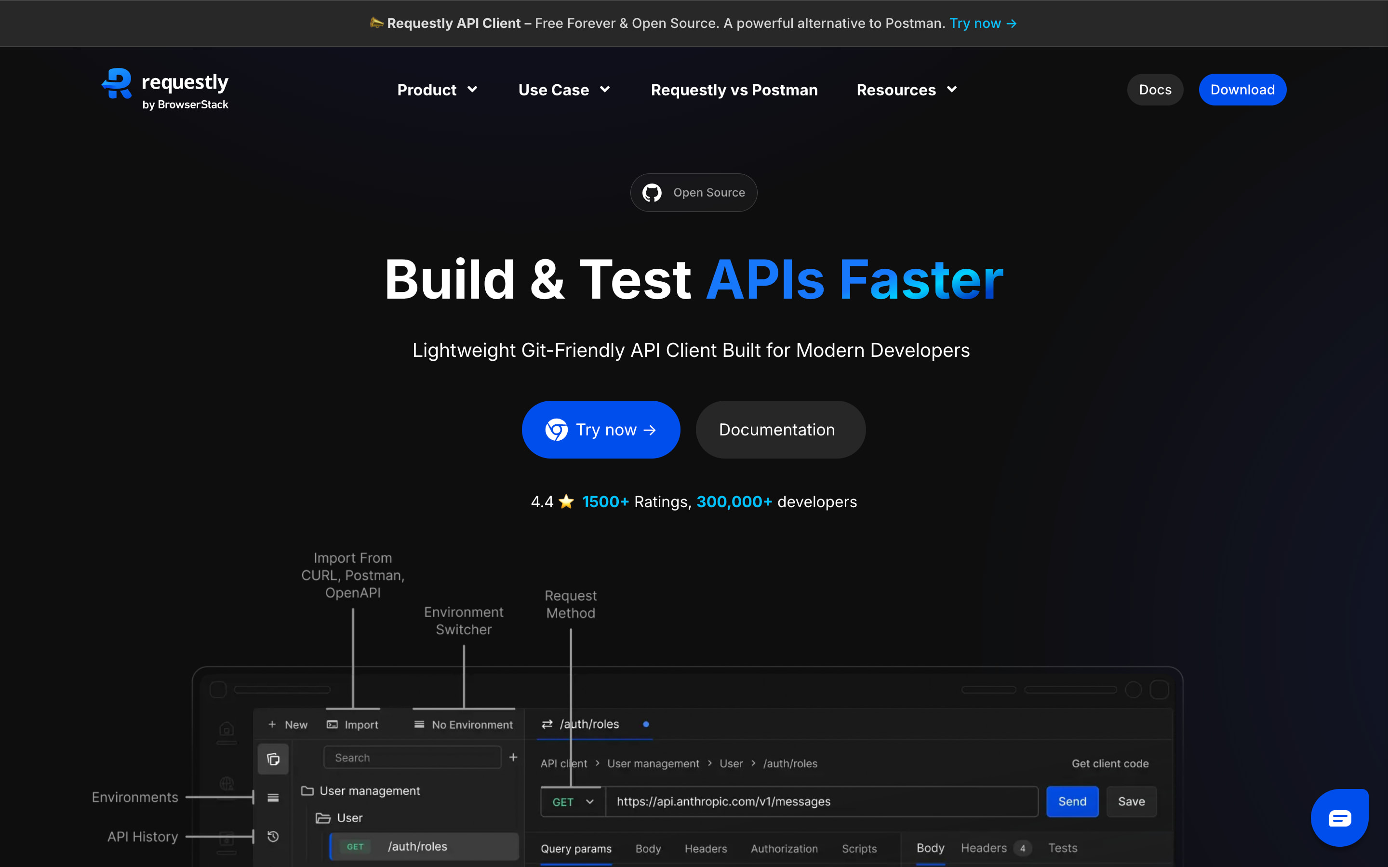Open the response Tests tab

tap(1063, 848)
